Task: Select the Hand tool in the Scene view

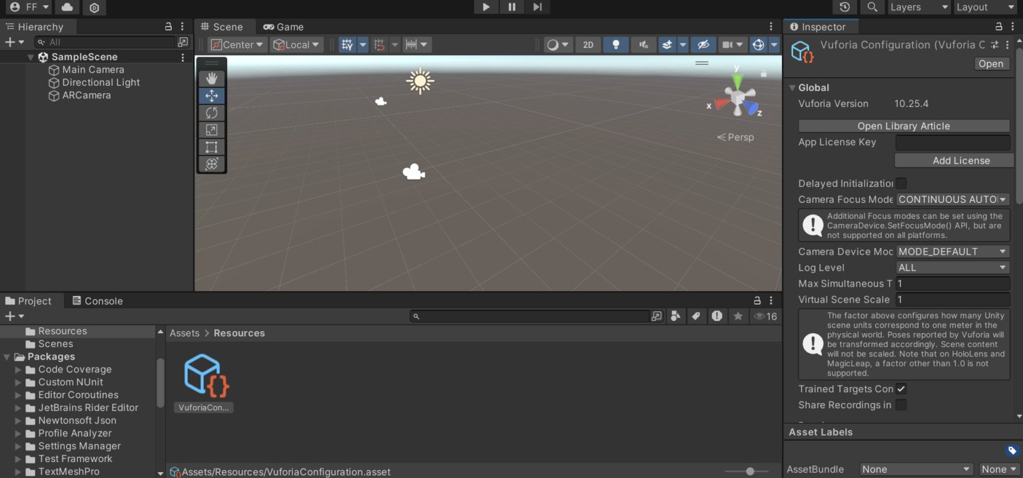Action: [x=211, y=78]
